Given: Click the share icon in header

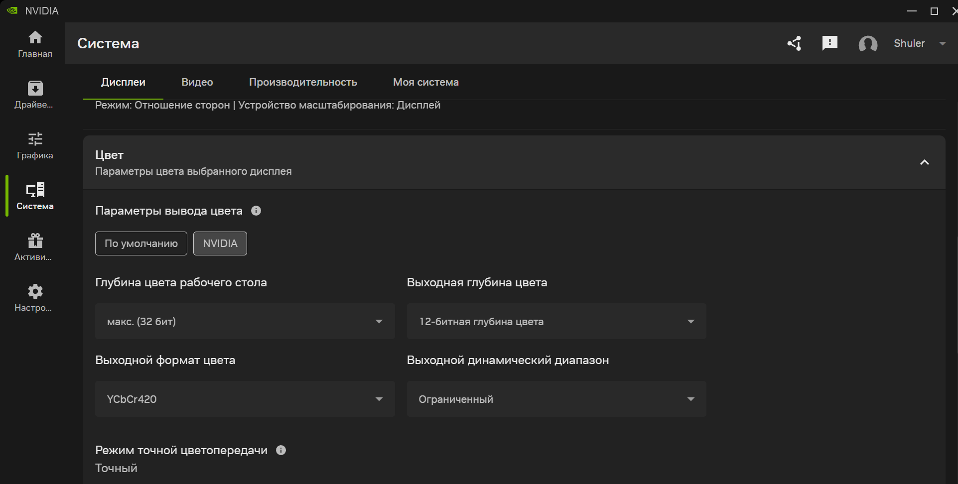Looking at the screenshot, I should pos(794,43).
